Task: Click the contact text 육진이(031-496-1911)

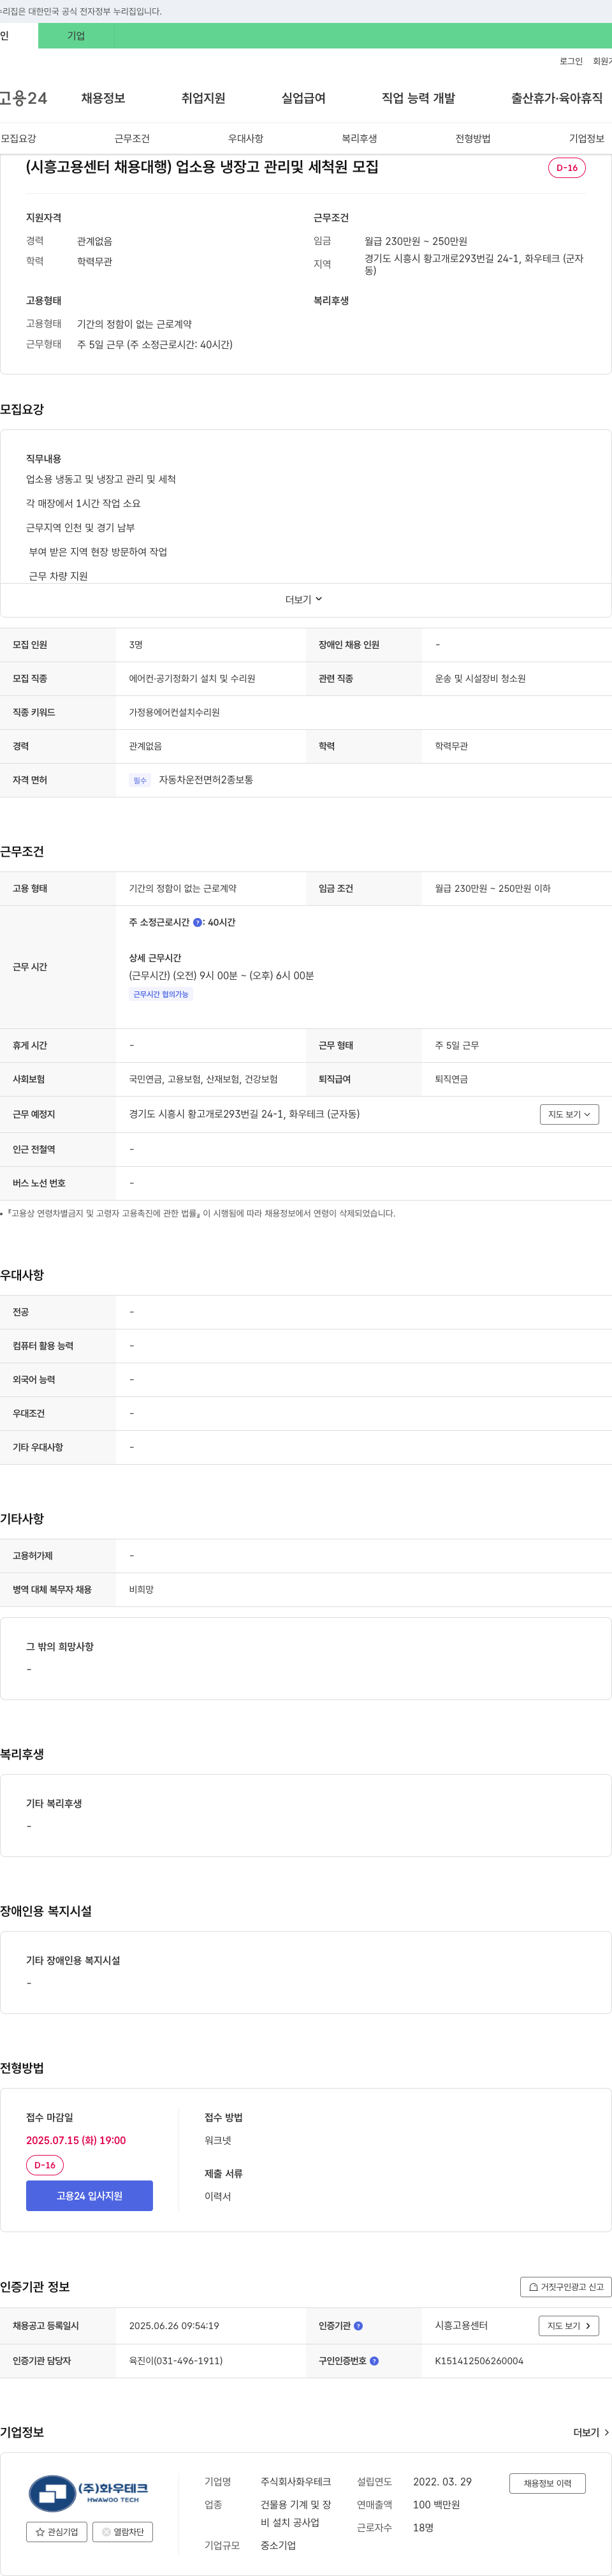Action: tap(176, 2361)
